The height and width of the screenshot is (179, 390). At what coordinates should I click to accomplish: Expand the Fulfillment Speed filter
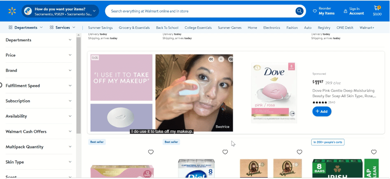coord(38,86)
